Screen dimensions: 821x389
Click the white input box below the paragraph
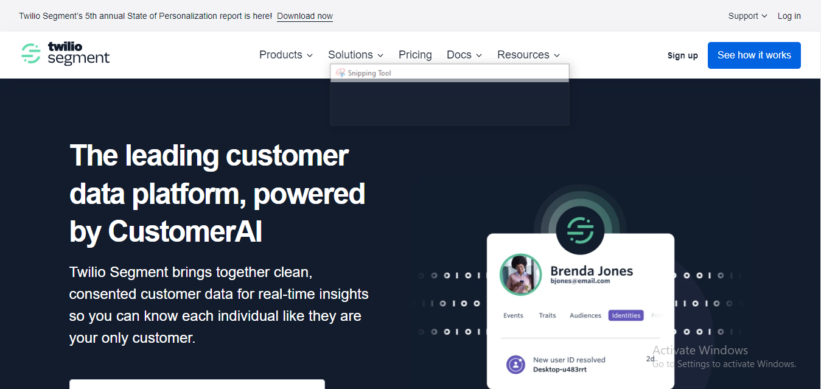pyautogui.click(x=197, y=384)
